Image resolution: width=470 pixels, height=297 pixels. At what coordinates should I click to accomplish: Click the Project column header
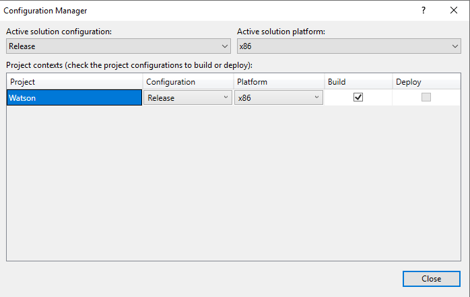pyautogui.click(x=75, y=82)
